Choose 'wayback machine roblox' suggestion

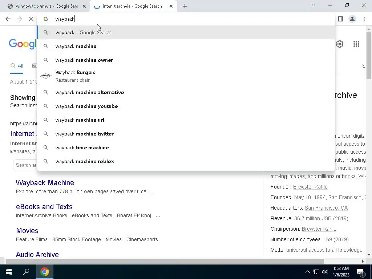click(186, 161)
